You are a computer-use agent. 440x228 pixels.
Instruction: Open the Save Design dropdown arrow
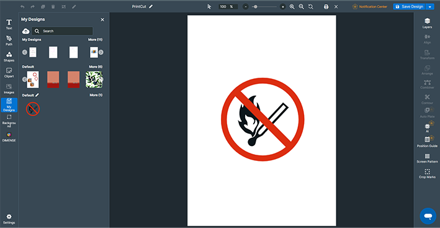(430, 7)
